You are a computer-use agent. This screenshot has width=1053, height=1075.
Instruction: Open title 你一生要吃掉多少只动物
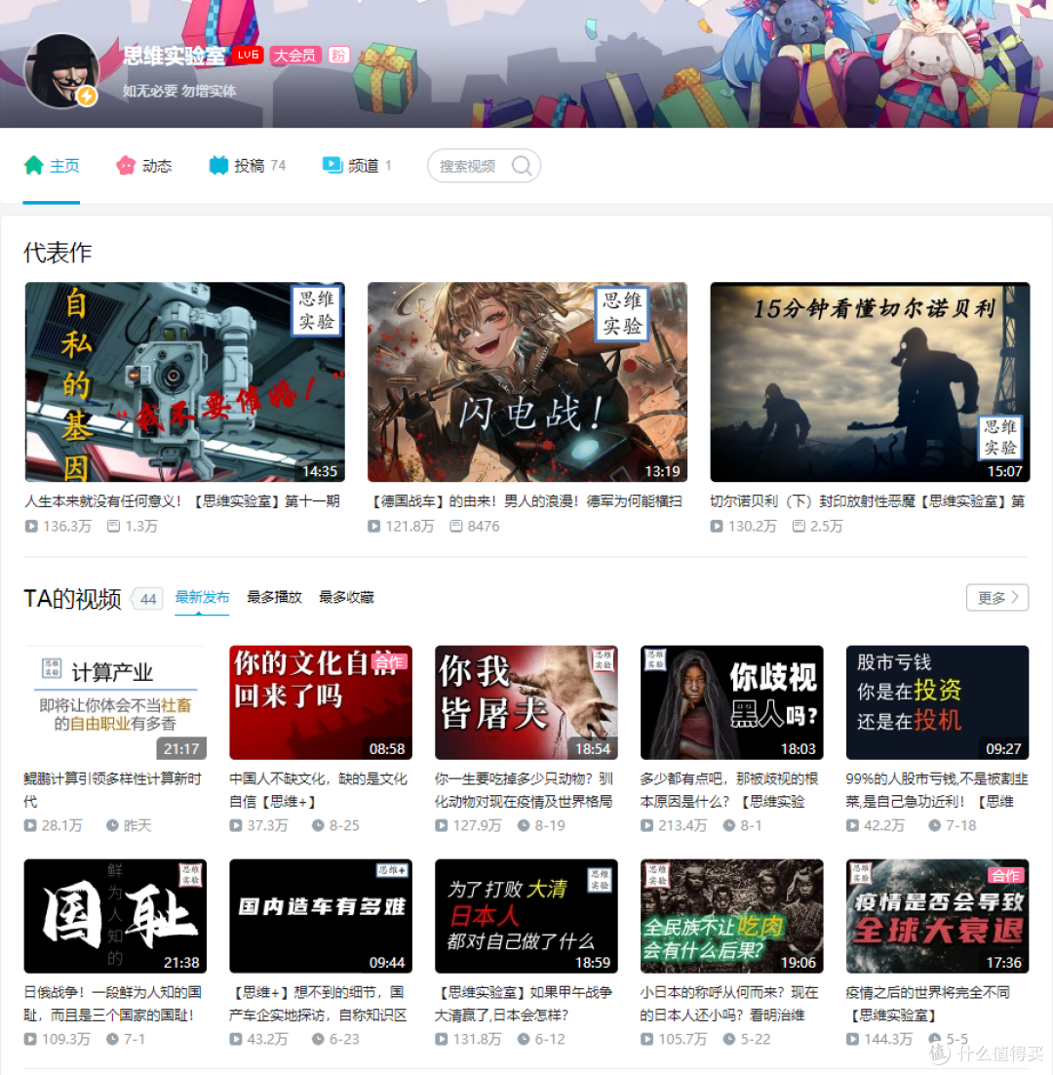525,790
